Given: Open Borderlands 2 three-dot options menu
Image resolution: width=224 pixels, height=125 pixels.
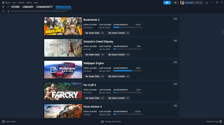Looking at the screenshot, I should (175, 19).
